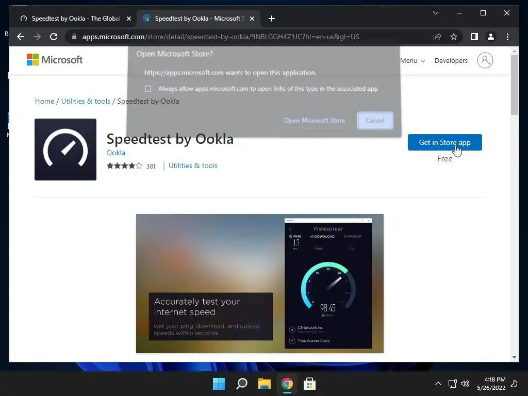Open Utilities & tools breadcrumb link
The width and height of the screenshot is (528, 396).
tap(86, 102)
